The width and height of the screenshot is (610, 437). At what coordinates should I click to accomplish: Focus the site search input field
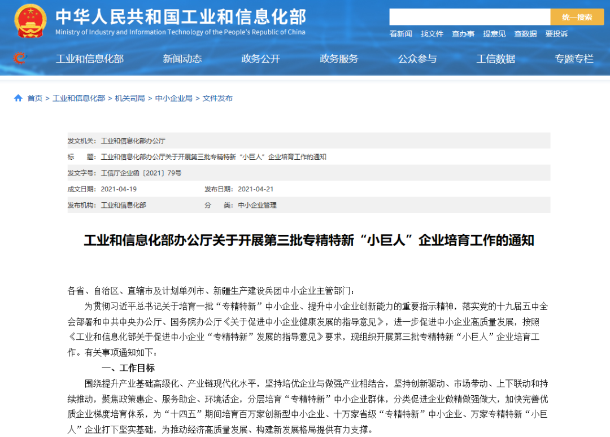click(470, 17)
